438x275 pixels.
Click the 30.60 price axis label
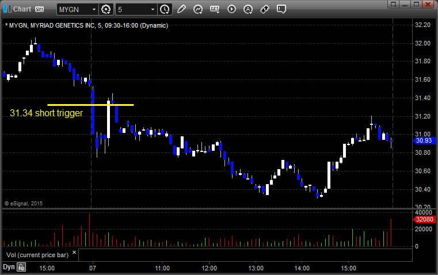coord(422,171)
